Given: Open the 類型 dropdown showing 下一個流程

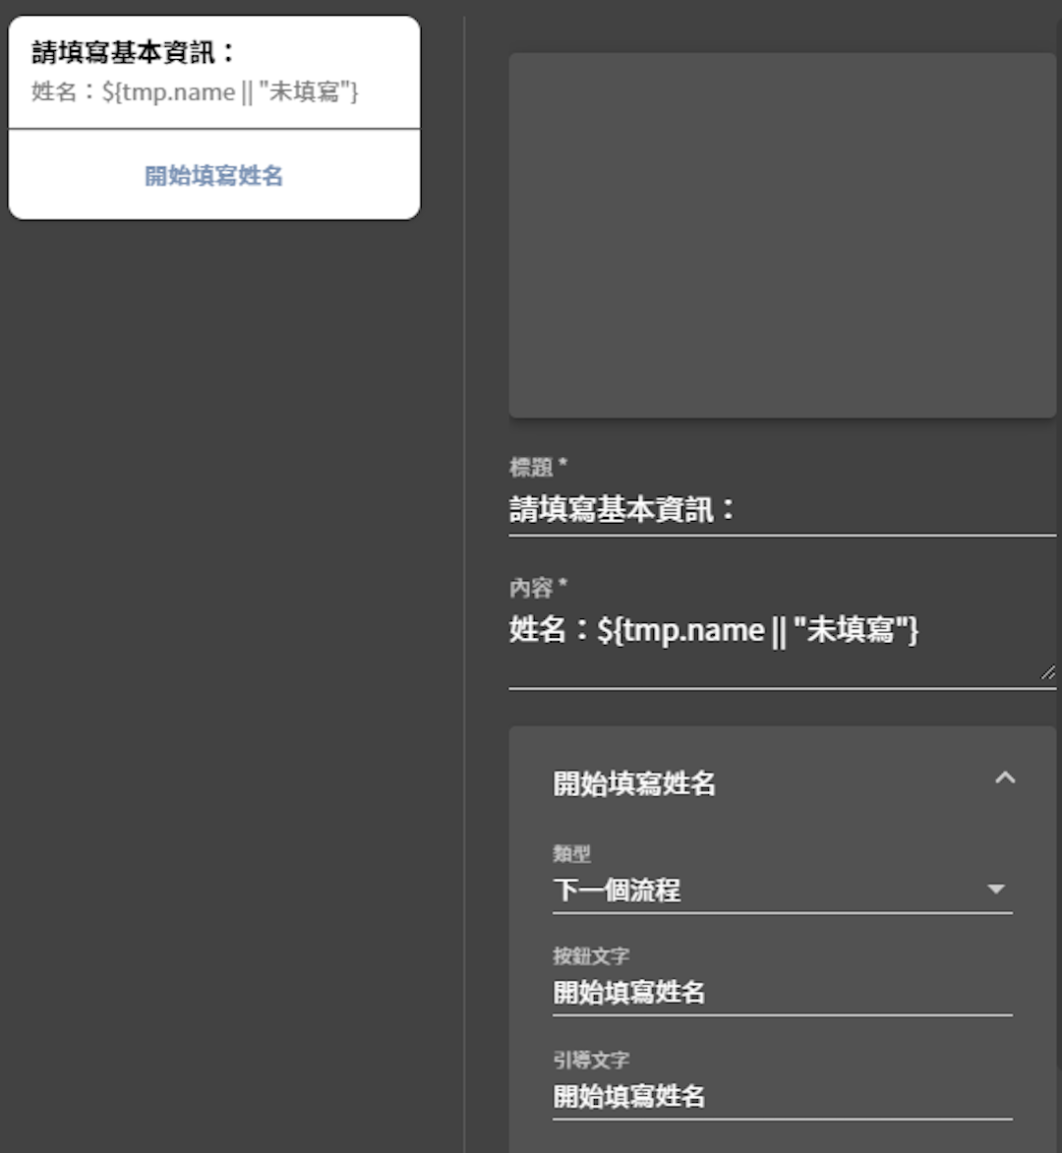Looking at the screenshot, I should [783, 890].
